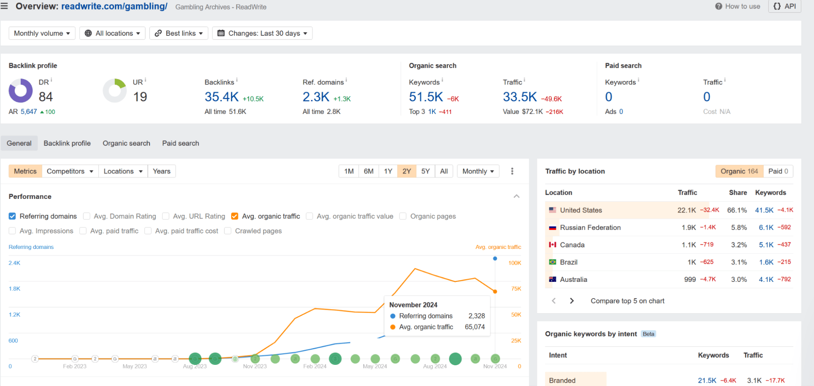Screen dimensions: 814x386
Task: Set chart range to 1M
Action: pyautogui.click(x=349, y=171)
